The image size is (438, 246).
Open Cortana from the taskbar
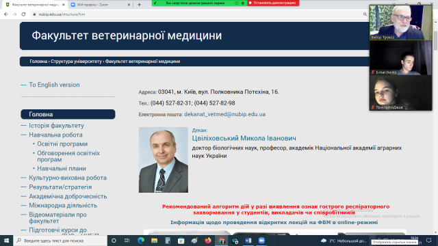pyautogui.click(x=114, y=241)
